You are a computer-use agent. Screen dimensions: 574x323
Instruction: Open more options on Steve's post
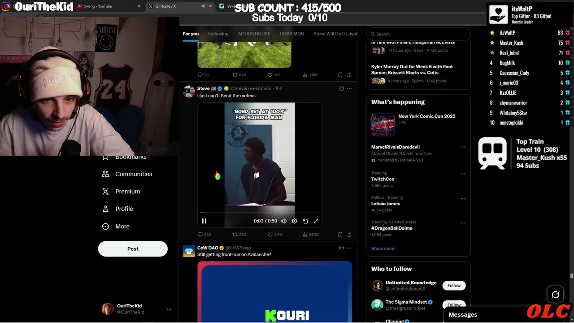click(349, 88)
